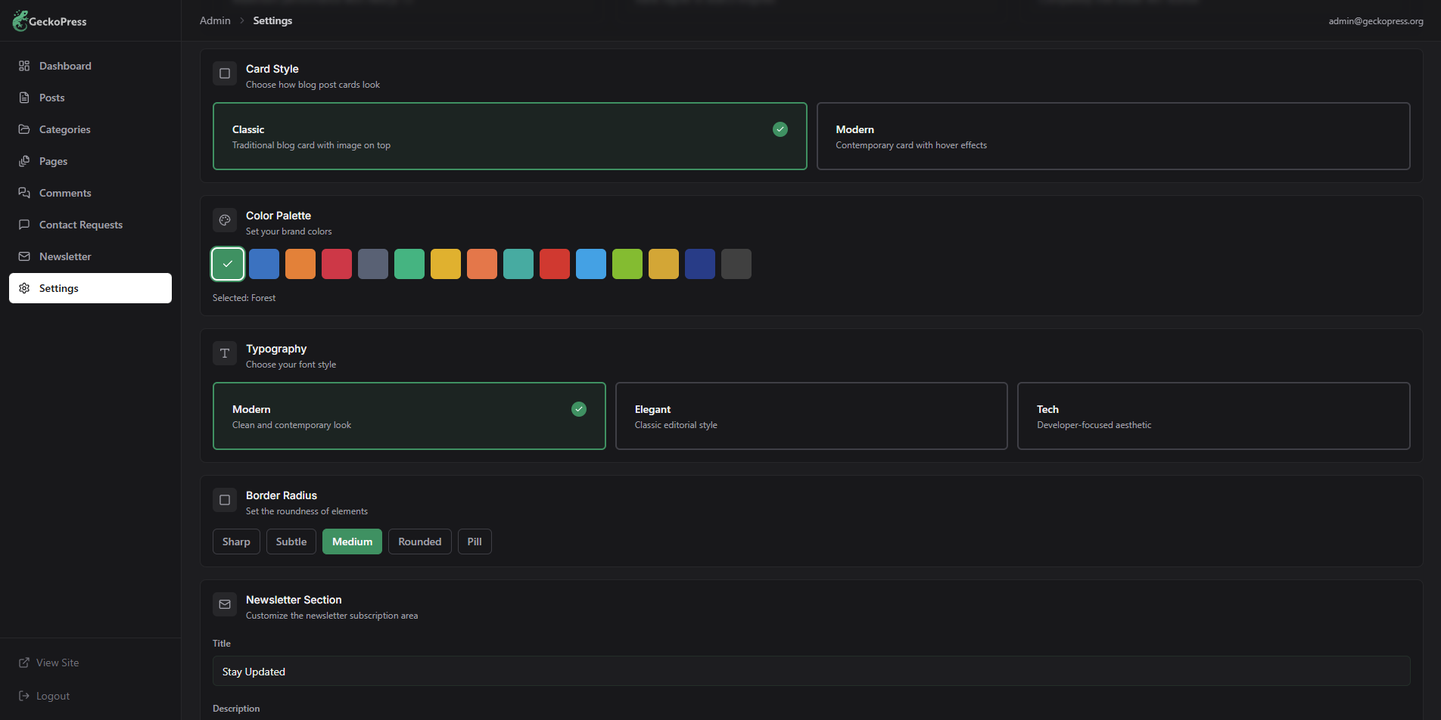Image resolution: width=1441 pixels, height=720 pixels.
Task: Click the Color Palette section icon
Action: pos(225,220)
